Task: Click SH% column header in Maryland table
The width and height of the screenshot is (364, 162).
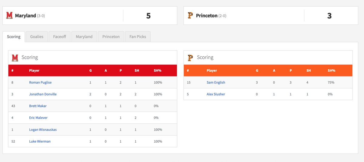Action: point(158,70)
